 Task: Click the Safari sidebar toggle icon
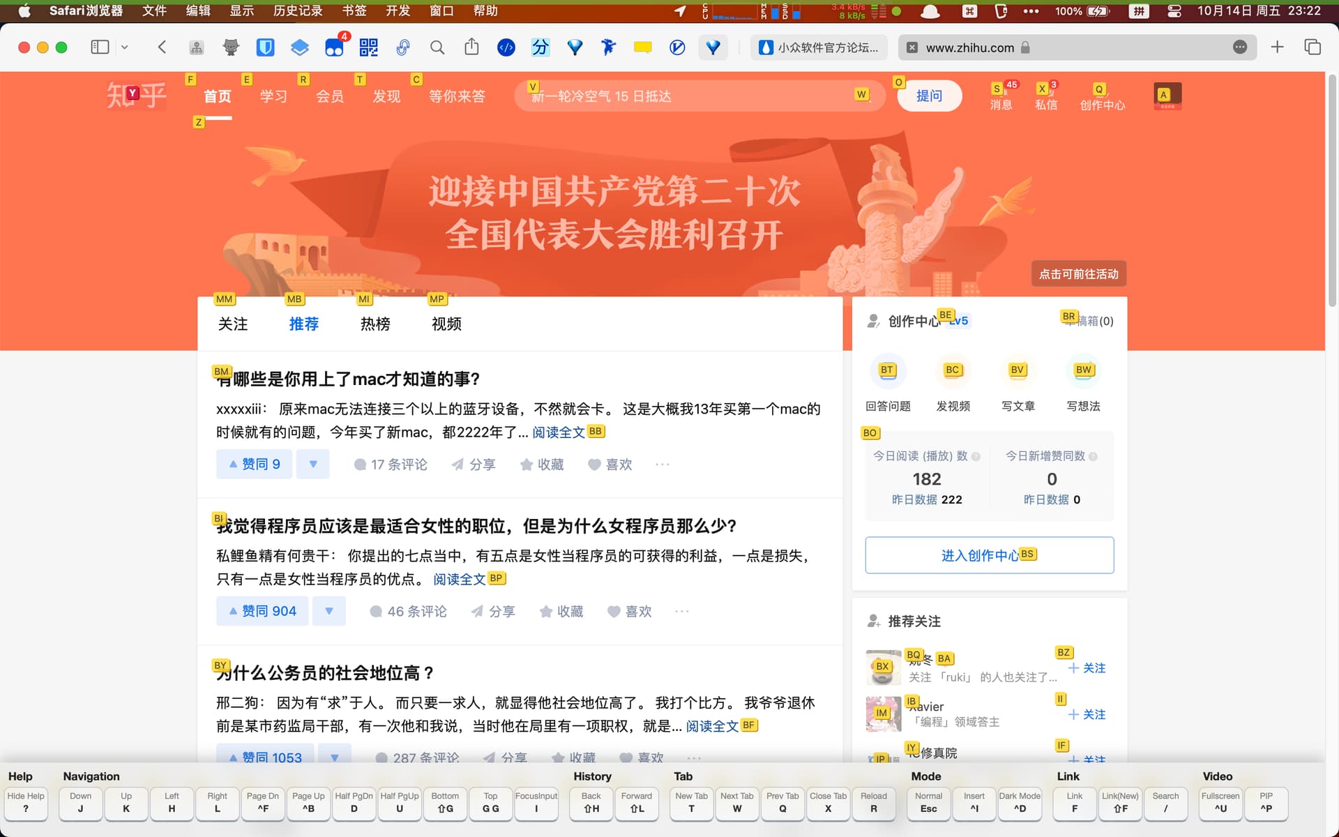[x=100, y=47]
